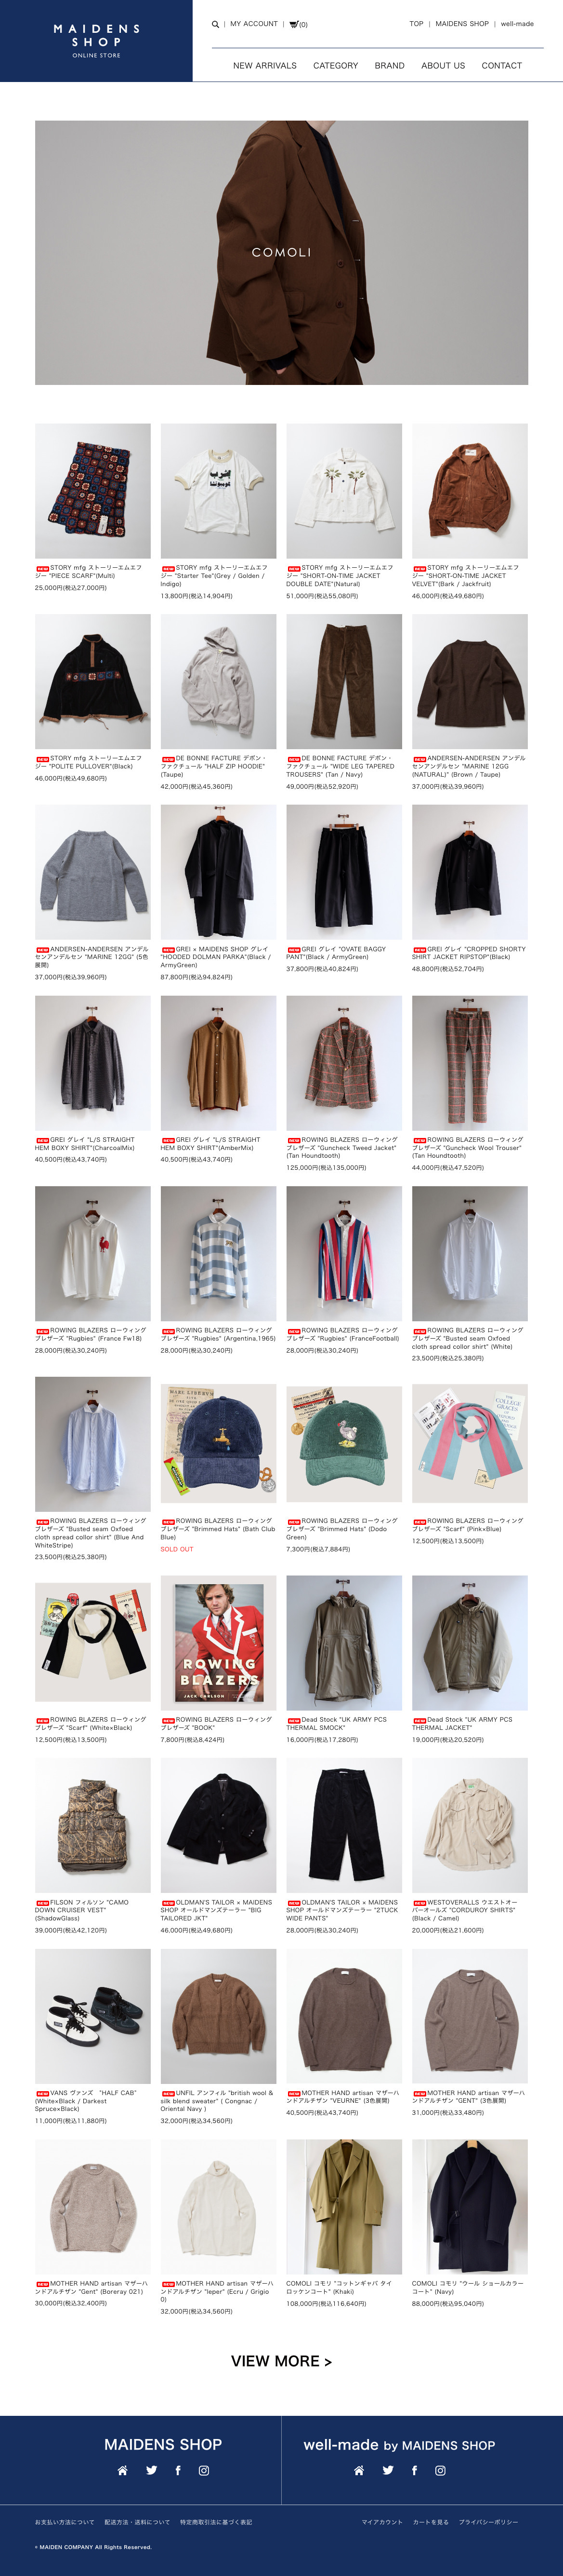The height and width of the screenshot is (2576, 563).
Task: Open the ROWING BLAZERS BOOK product image
Action: coord(219,1643)
